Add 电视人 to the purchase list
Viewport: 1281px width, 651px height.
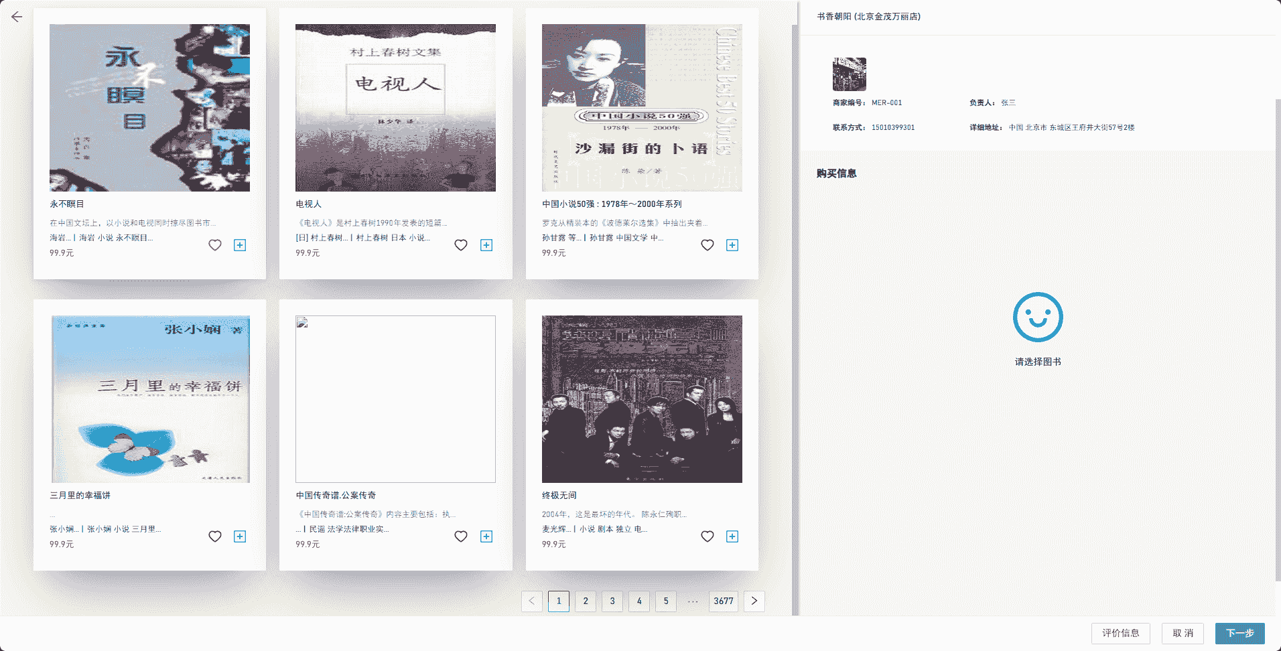pos(486,245)
